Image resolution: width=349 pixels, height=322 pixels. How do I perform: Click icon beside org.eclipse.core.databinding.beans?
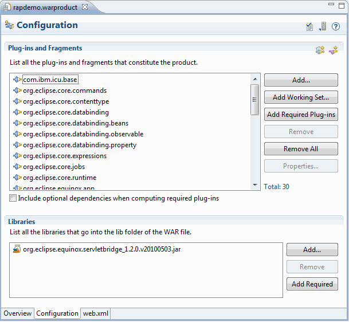(17, 123)
